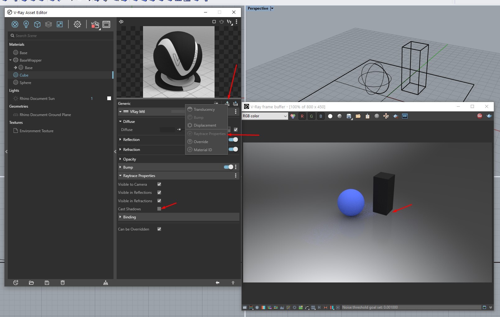
Task: Click Render with V-Ray teapot icon
Action: 95,25
